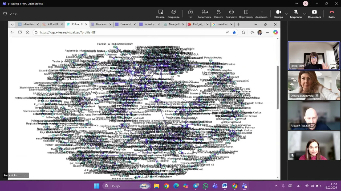Open WhatsApp from the Windows taskbar
The height and width of the screenshot is (191, 341).
[205, 186]
